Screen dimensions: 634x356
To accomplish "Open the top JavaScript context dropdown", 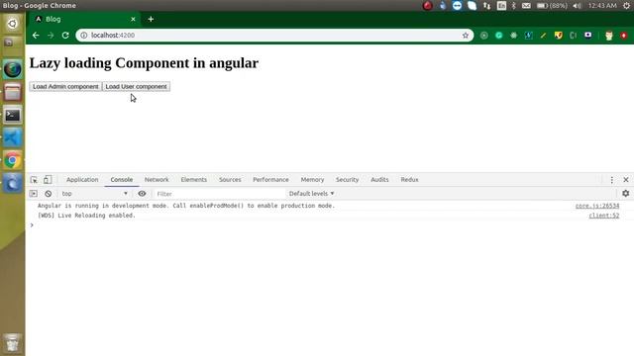I will click(94, 194).
